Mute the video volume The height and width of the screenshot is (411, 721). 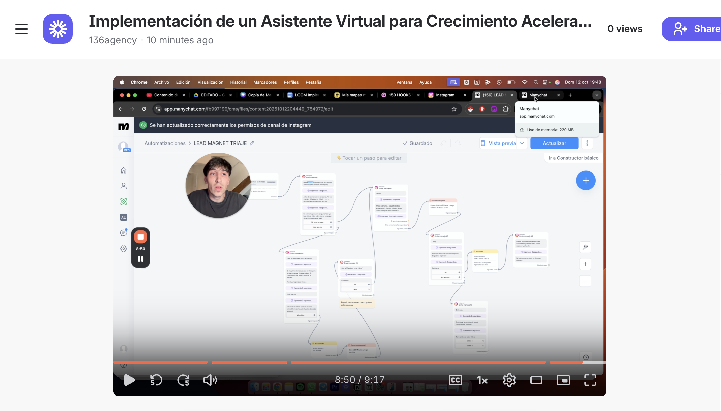click(210, 380)
